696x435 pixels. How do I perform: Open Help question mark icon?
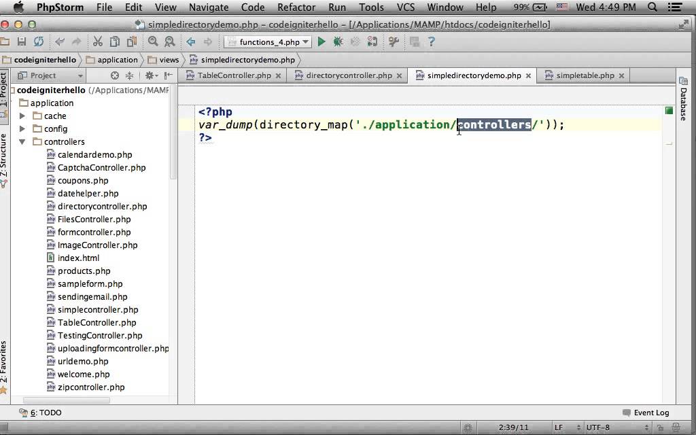click(432, 41)
